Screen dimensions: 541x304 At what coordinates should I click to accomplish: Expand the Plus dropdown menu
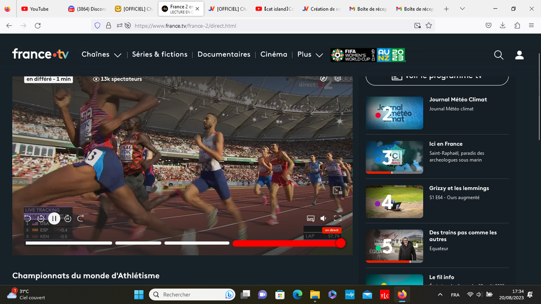tap(310, 54)
